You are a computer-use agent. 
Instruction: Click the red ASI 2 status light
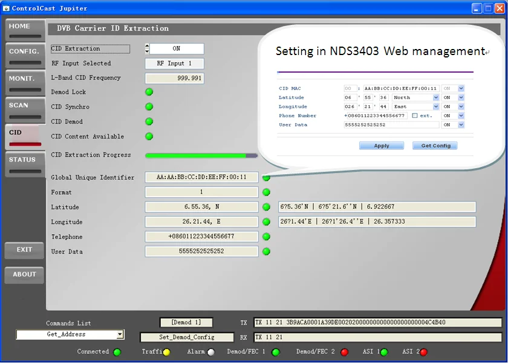(423, 352)
